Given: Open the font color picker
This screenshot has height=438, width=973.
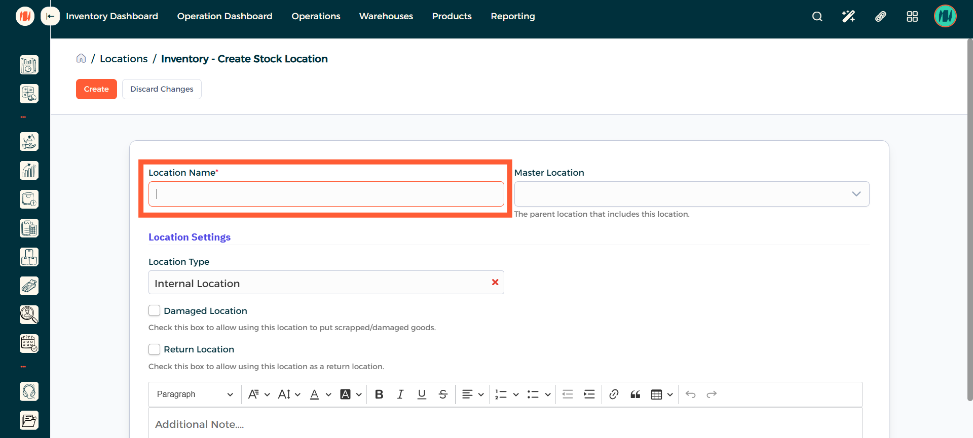Looking at the screenshot, I should tap(320, 394).
